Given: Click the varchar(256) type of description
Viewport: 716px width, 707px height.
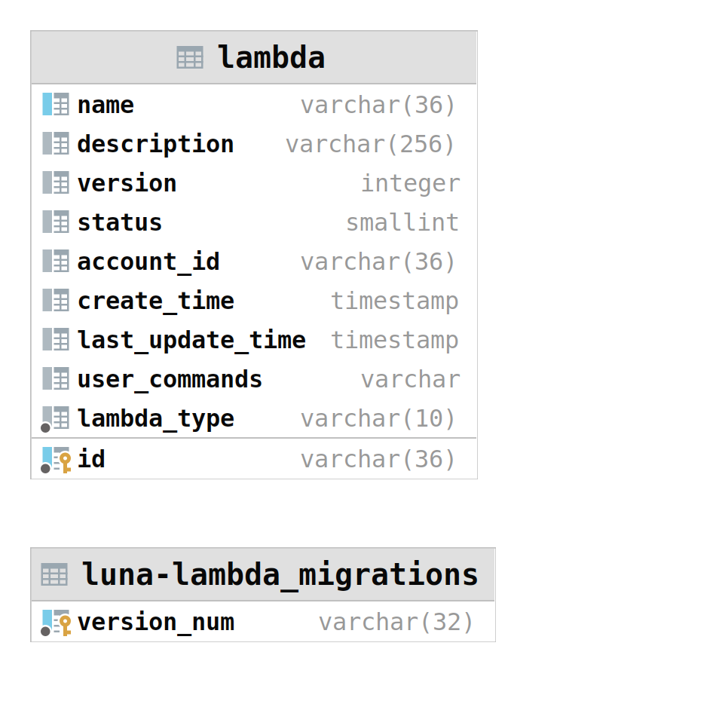Looking at the screenshot, I should tap(370, 144).
